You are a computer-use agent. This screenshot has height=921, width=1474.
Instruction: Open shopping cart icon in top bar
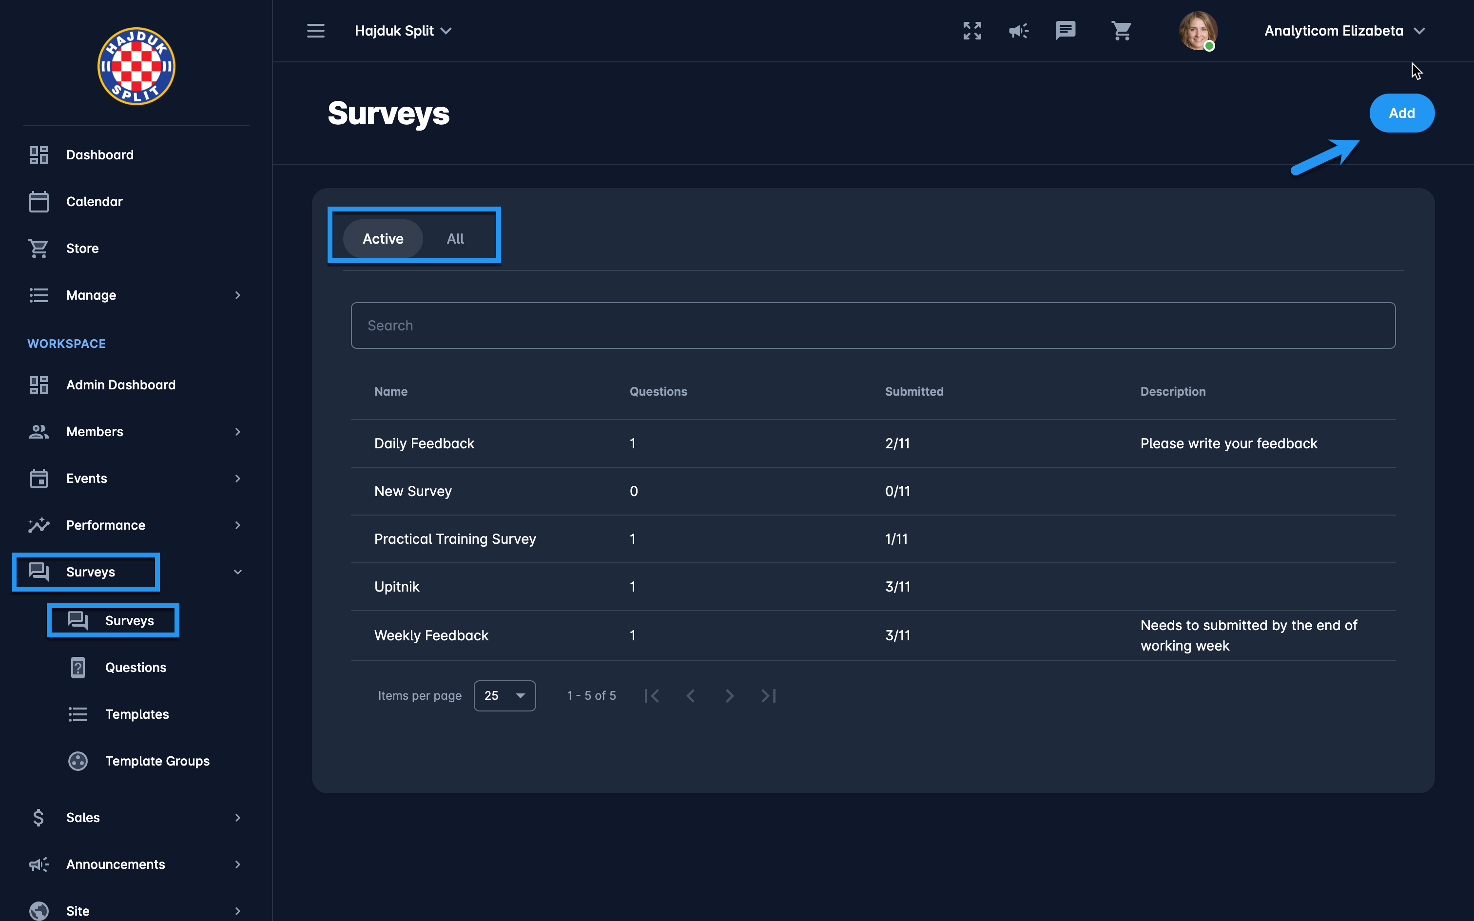[x=1121, y=30]
